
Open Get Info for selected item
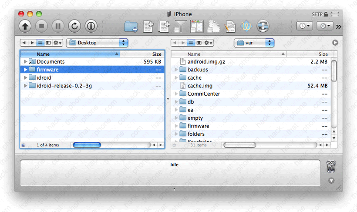(91, 26)
